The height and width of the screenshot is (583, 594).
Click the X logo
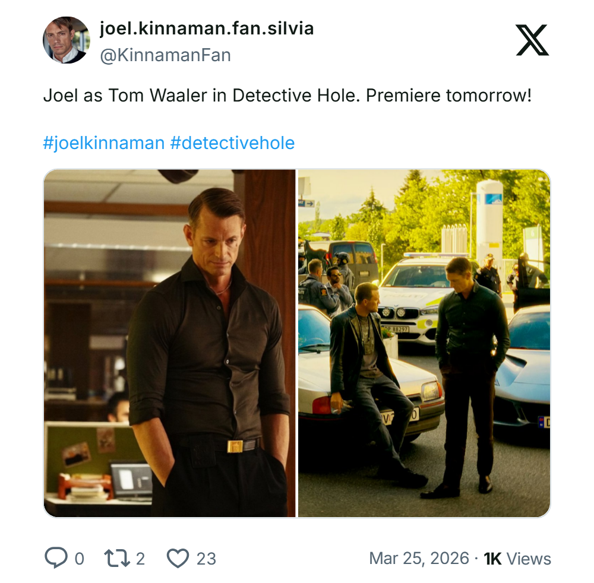click(532, 40)
